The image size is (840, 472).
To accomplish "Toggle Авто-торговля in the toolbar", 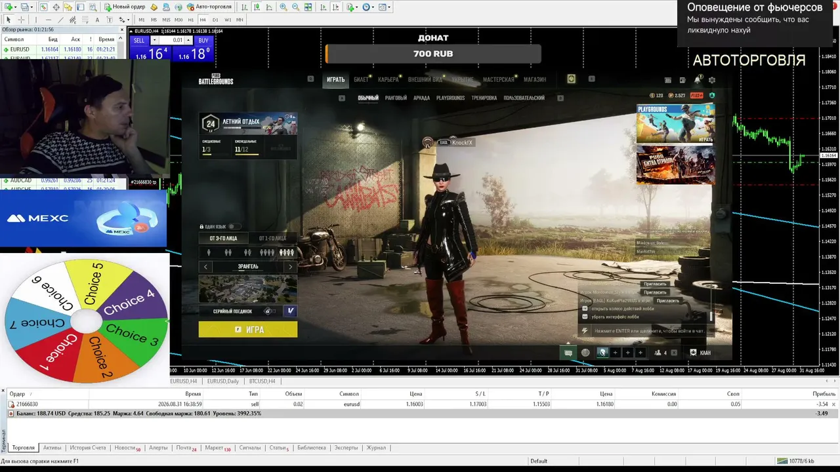I will coord(209,7).
